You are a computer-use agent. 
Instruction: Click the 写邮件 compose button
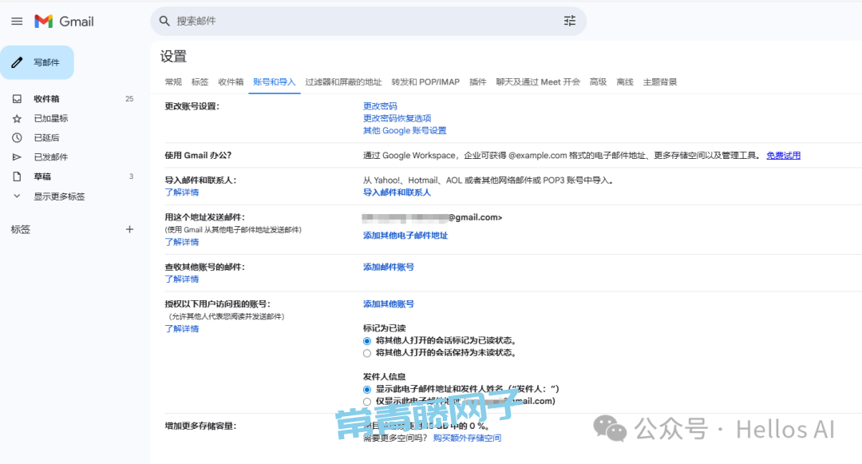[x=38, y=62]
